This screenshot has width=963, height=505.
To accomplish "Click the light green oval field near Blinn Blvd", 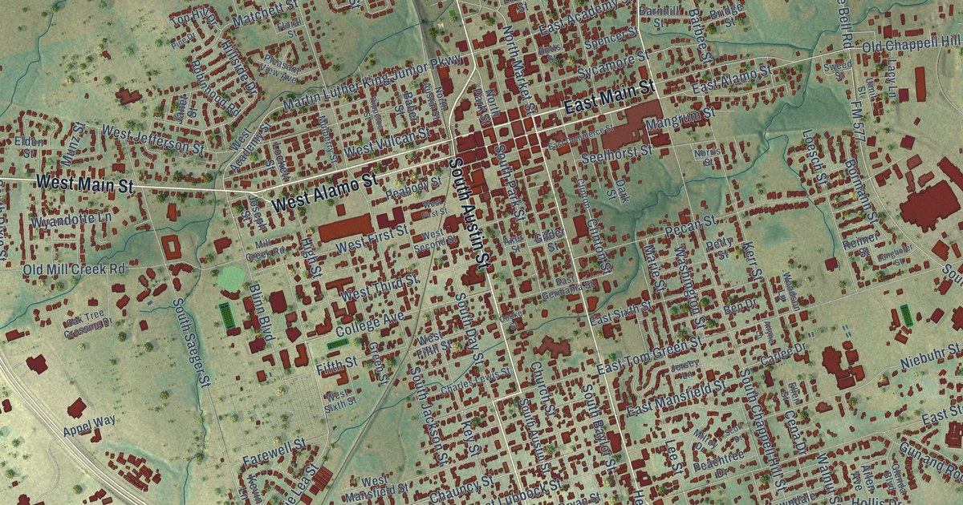I will [x=231, y=278].
